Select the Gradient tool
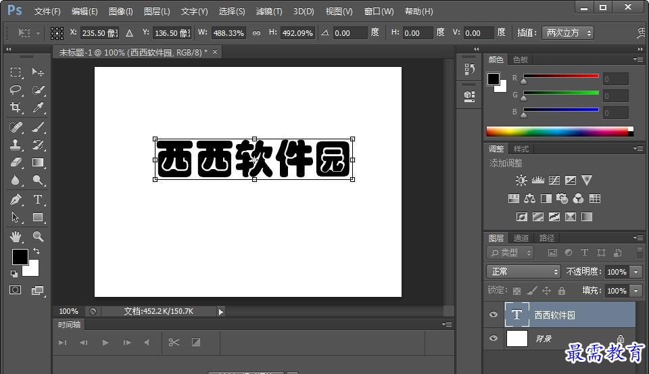Image resolution: width=649 pixels, height=374 pixels. tap(38, 162)
